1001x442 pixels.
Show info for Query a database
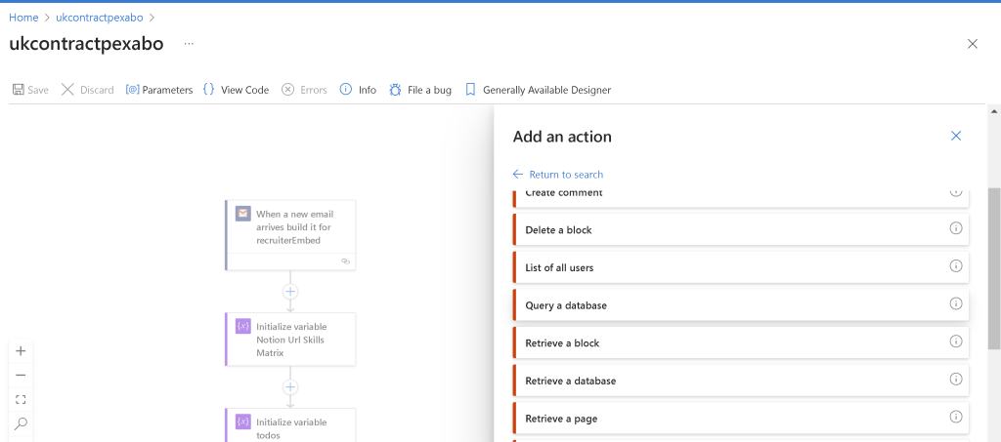(956, 303)
